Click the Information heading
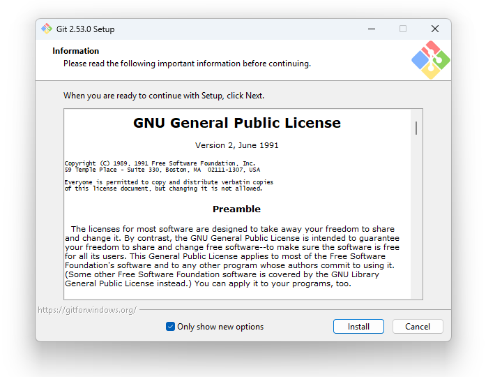This screenshot has width=502, height=377. 75,51
